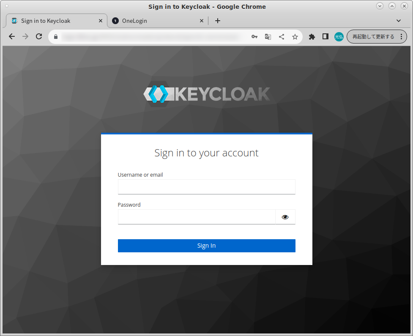
Task: Show password using the eye toggle
Action: pyautogui.click(x=285, y=217)
